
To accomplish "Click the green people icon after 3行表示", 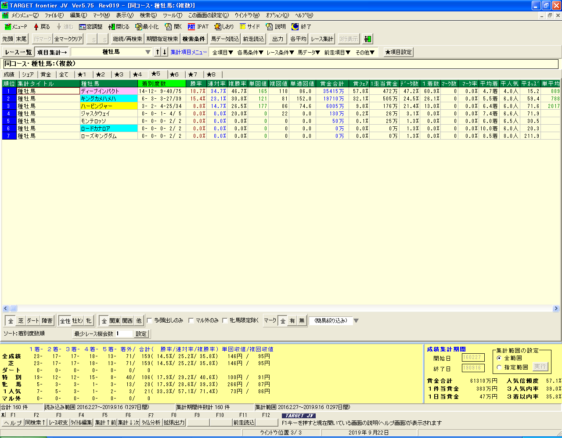I will coord(368,39).
